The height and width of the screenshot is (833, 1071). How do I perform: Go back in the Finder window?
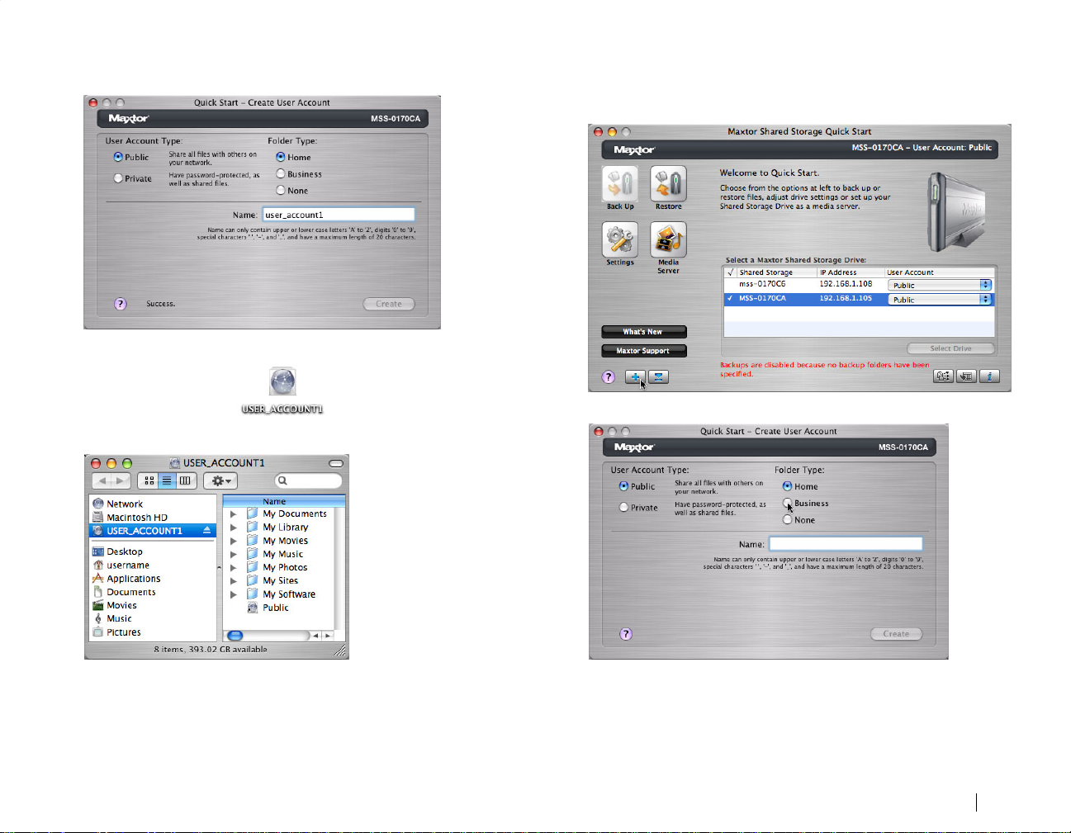tap(102, 480)
